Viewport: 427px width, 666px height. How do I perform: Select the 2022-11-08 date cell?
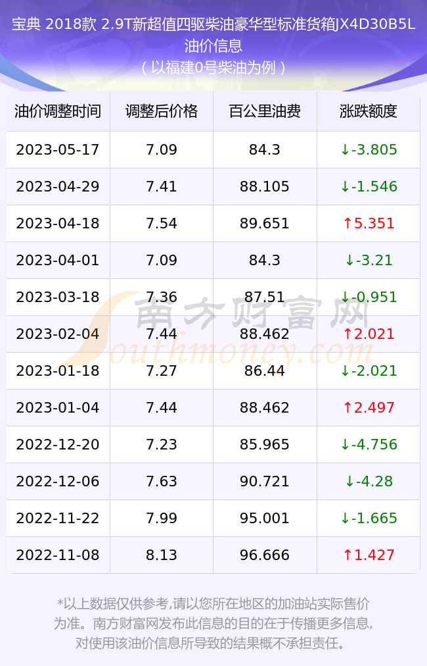(x=58, y=555)
